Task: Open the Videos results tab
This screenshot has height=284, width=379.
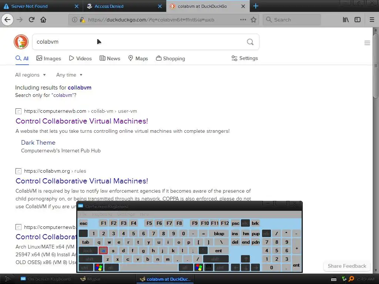Action: point(80,58)
